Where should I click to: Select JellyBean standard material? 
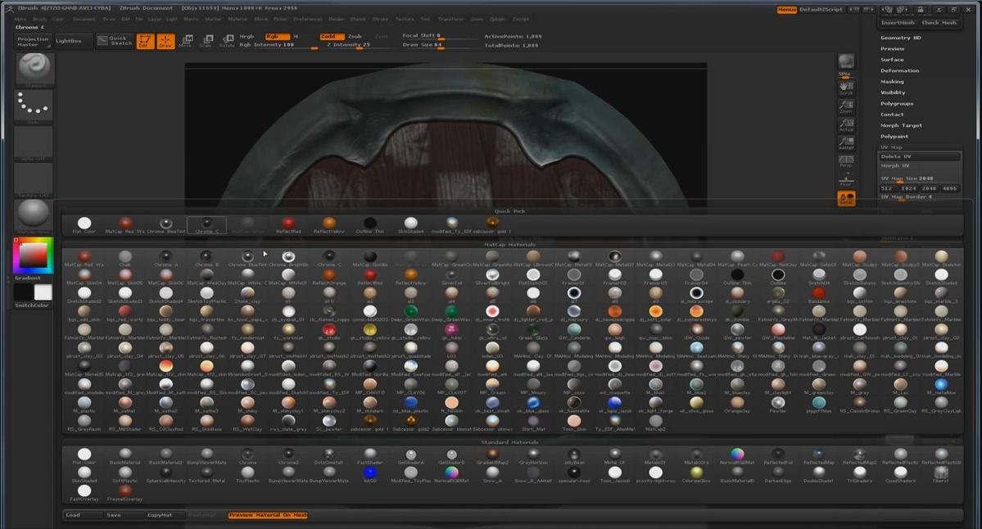(x=573, y=456)
